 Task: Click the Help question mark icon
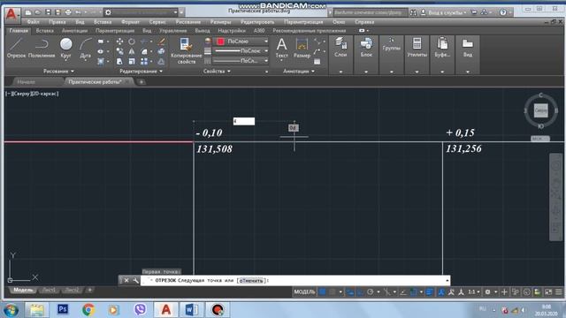pos(503,12)
